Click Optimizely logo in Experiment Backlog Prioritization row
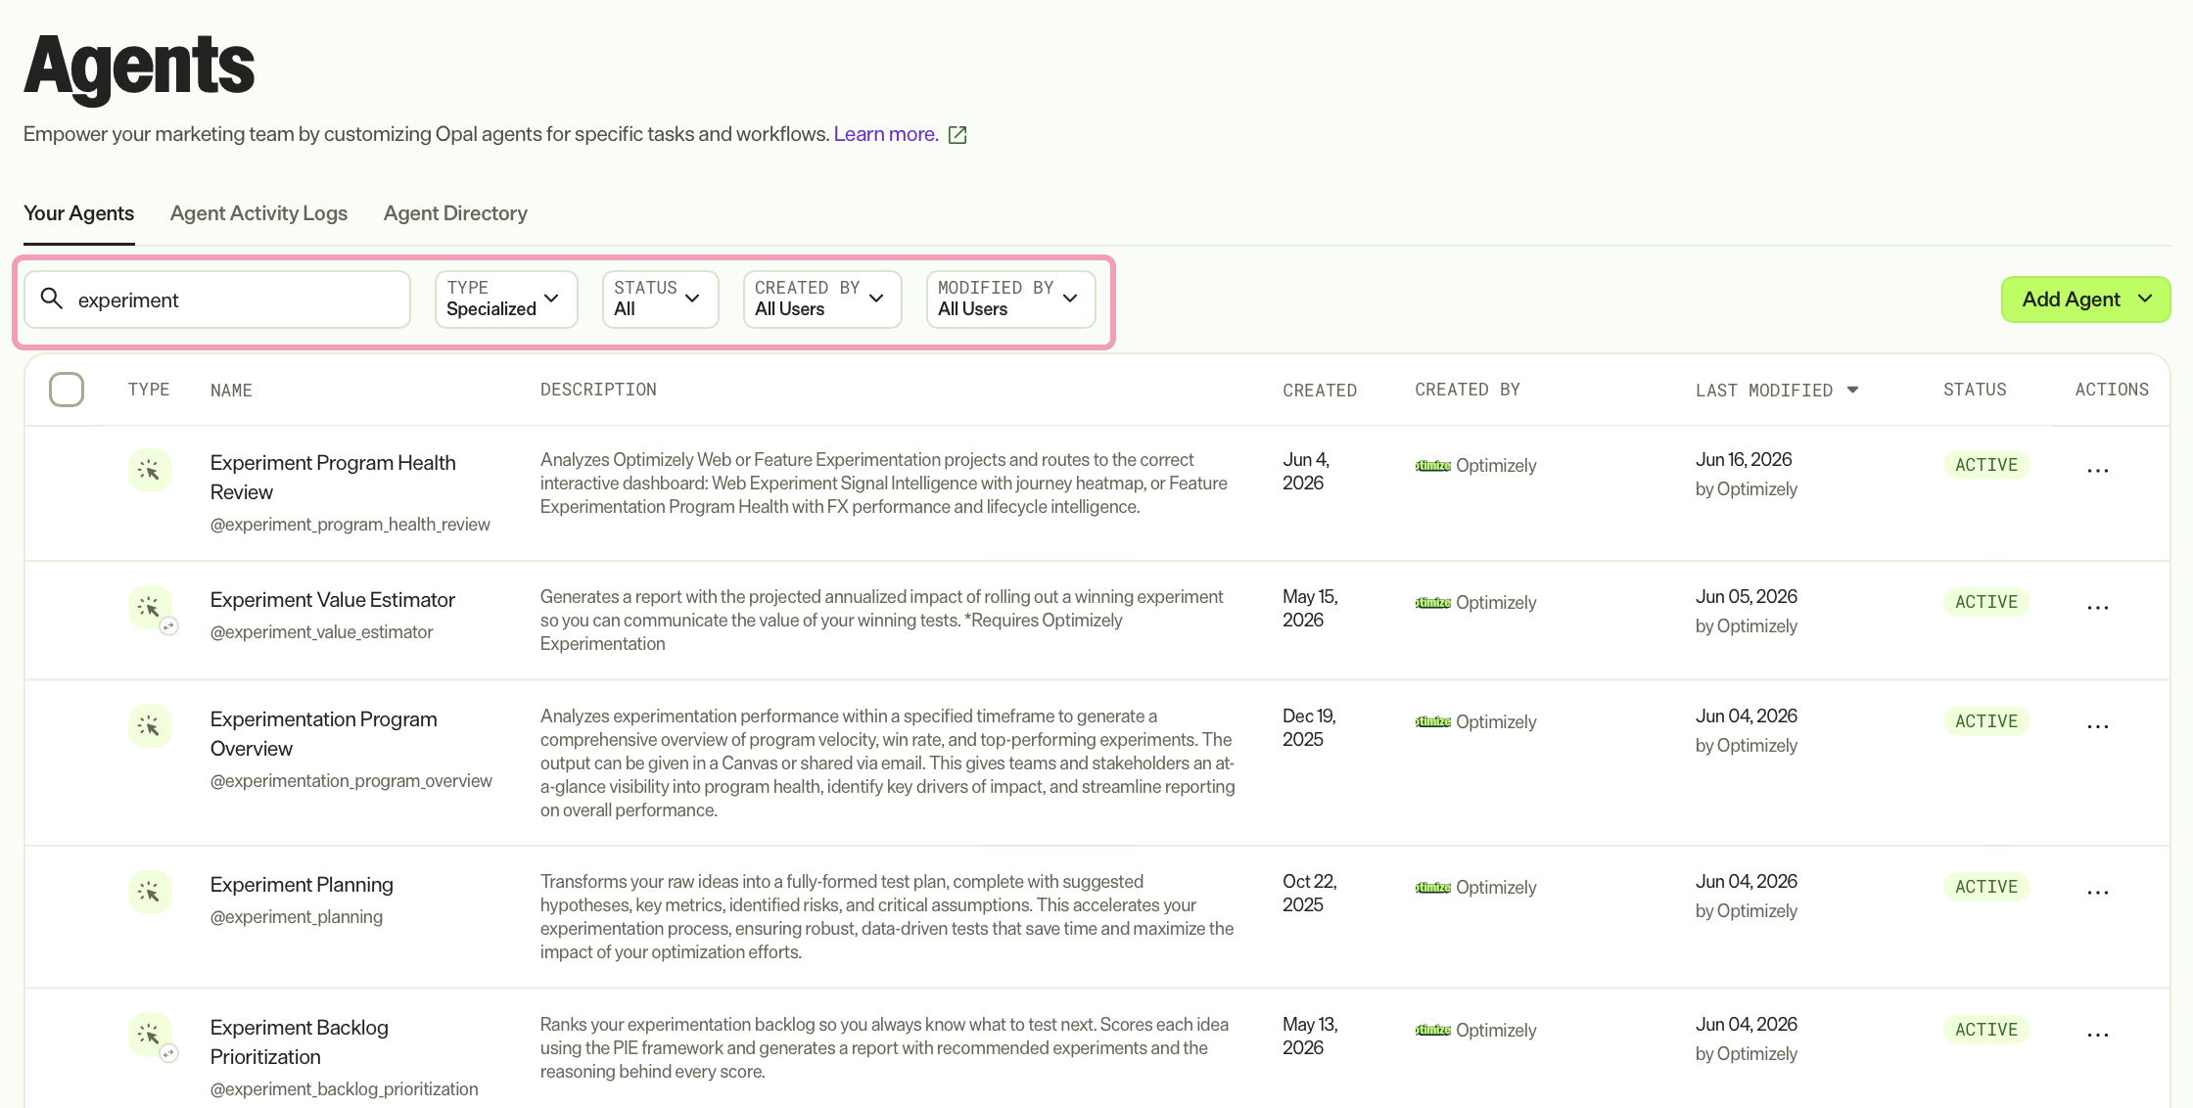2193x1108 pixels. 1432,1031
